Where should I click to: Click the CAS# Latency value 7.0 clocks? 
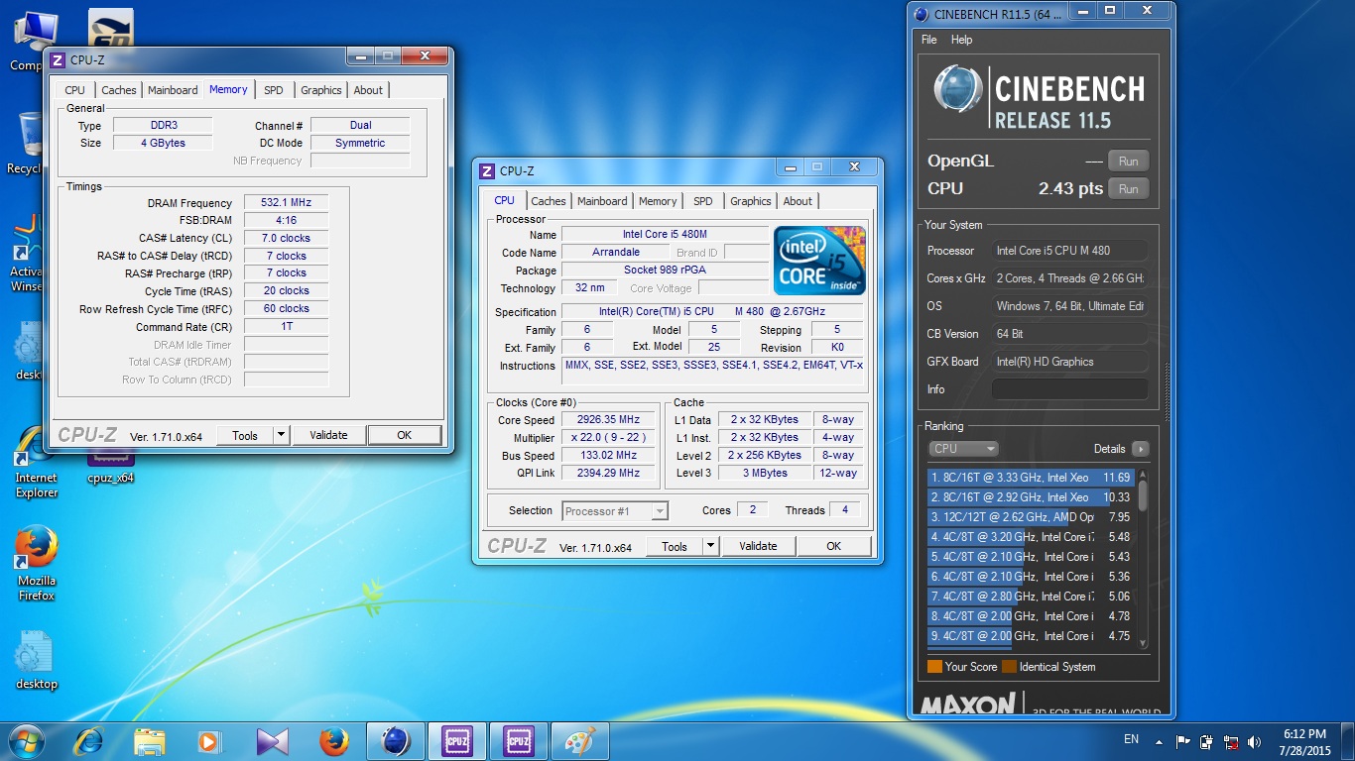click(x=286, y=238)
